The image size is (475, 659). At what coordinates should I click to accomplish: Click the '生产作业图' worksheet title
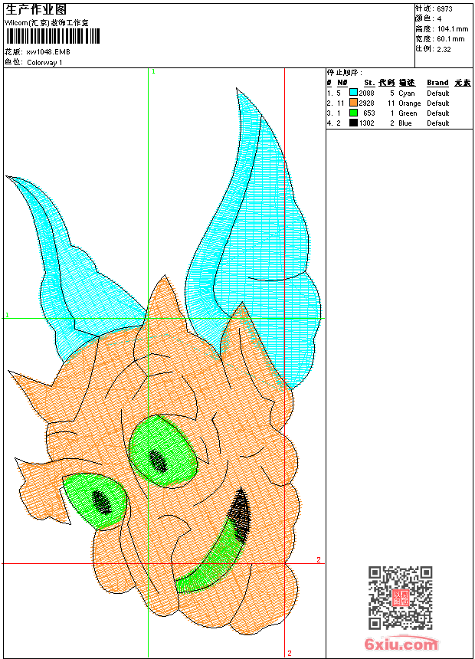click(36, 10)
